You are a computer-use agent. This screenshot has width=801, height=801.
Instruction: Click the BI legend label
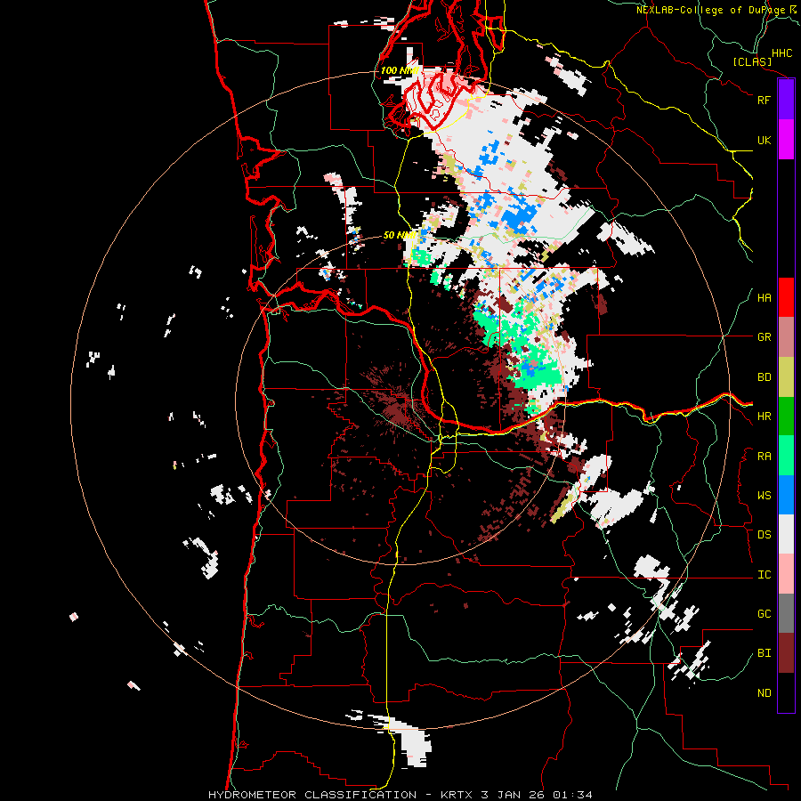tap(764, 653)
